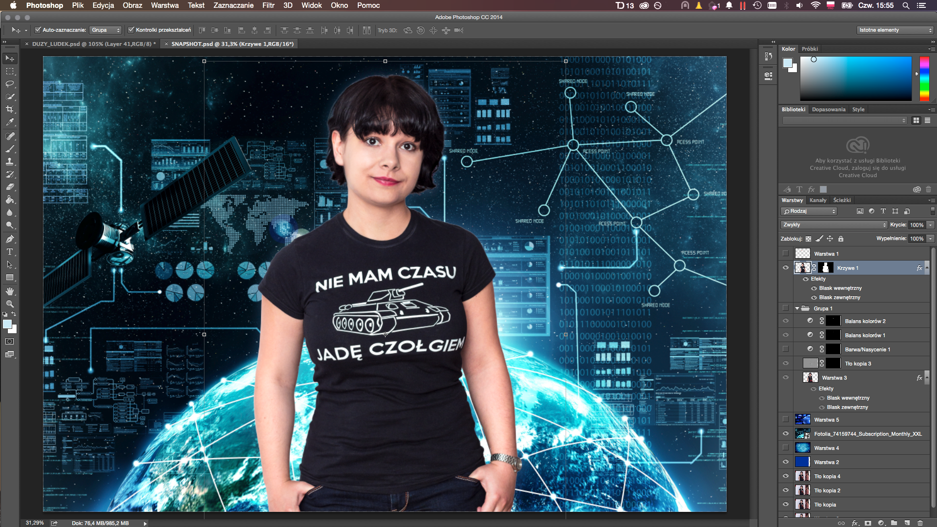Image resolution: width=937 pixels, height=527 pixels.
Task: Uncheck the Auto-zaznaczanie checkbox
Action: (x=38, y=30)
